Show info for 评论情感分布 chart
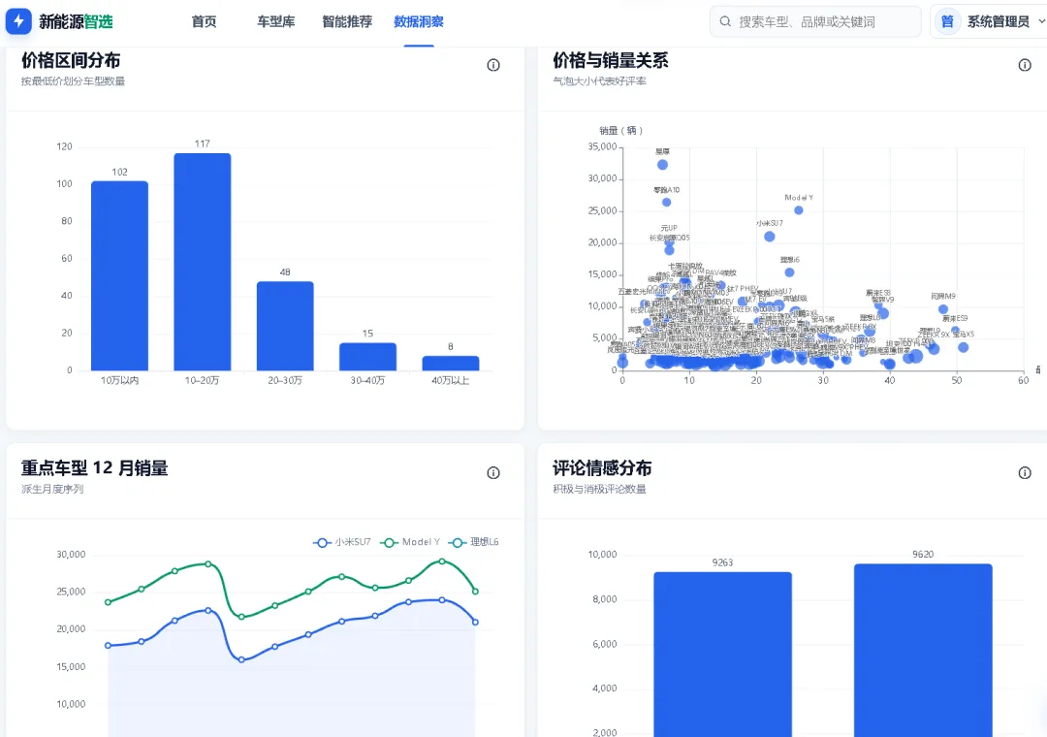This screenshot has width=1047, height=737. click(1025, 473)
